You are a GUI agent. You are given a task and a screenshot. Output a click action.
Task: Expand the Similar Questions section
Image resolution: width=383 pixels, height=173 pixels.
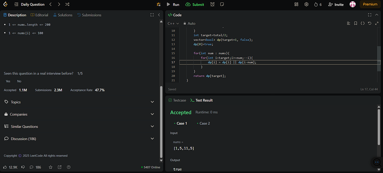(x=79, y=126)
